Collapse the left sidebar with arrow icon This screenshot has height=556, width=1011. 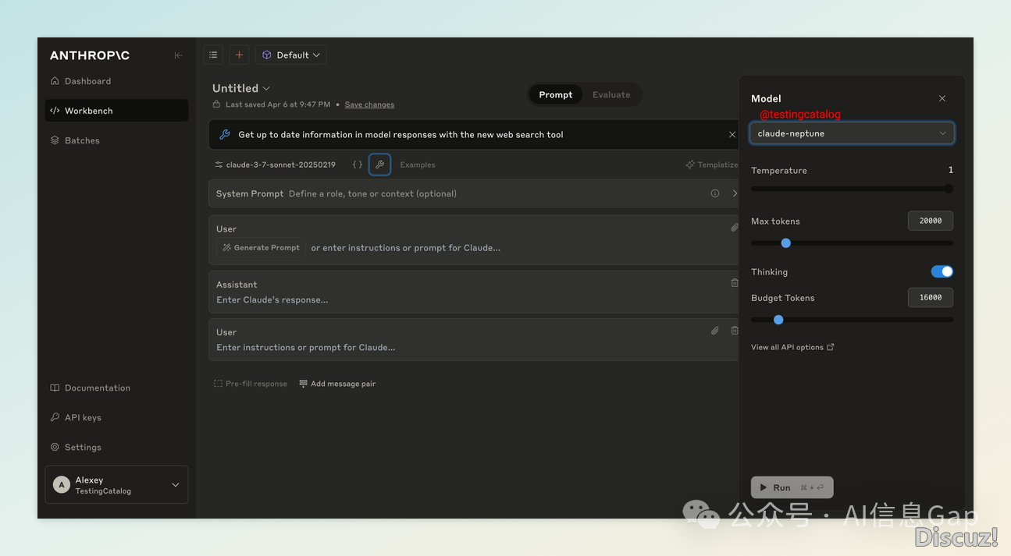[x=178, y=55]
